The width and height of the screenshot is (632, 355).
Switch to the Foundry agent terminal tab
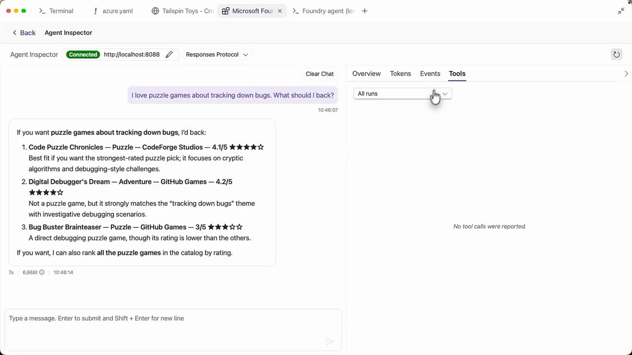coord(323,11)
